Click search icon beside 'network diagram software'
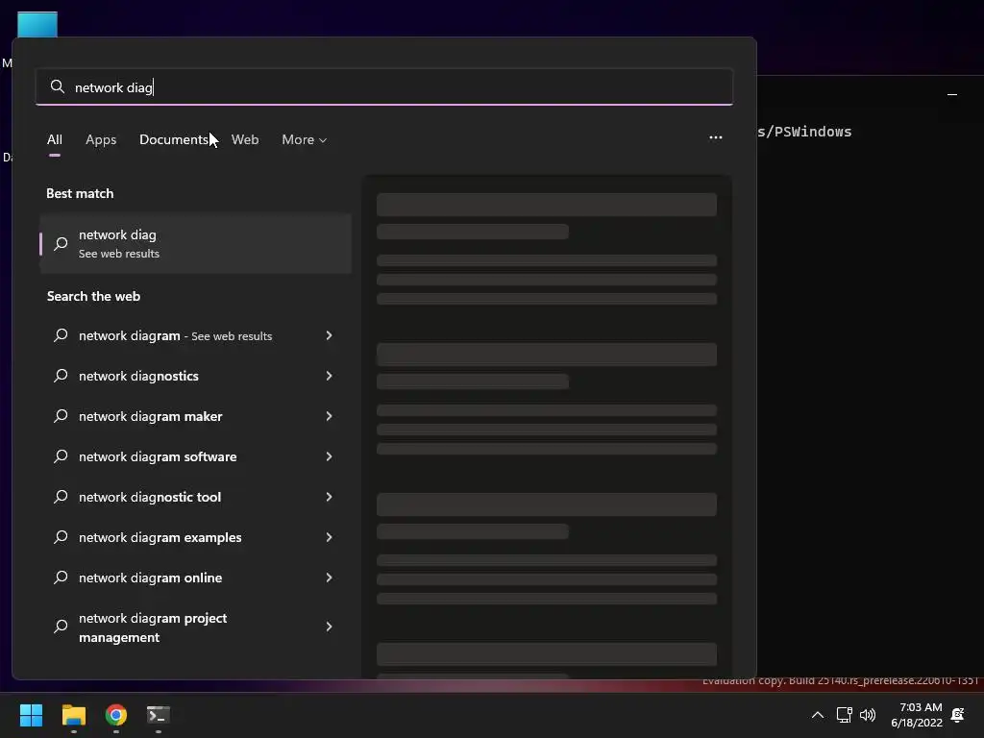 [61, 456]
